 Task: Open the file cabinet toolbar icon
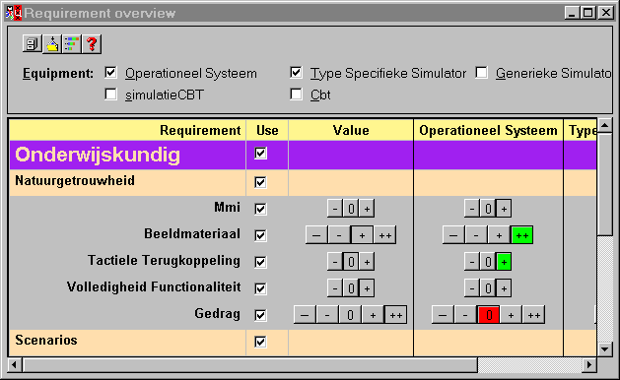(32, 44)
